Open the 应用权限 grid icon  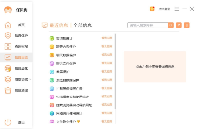point(8,46)
